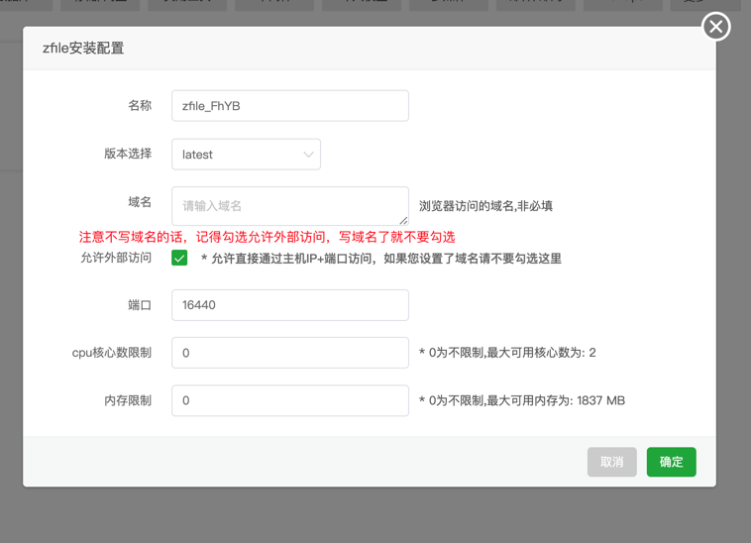
Task: Click the max CPU cores hint text
Action: tap(506, 353)
